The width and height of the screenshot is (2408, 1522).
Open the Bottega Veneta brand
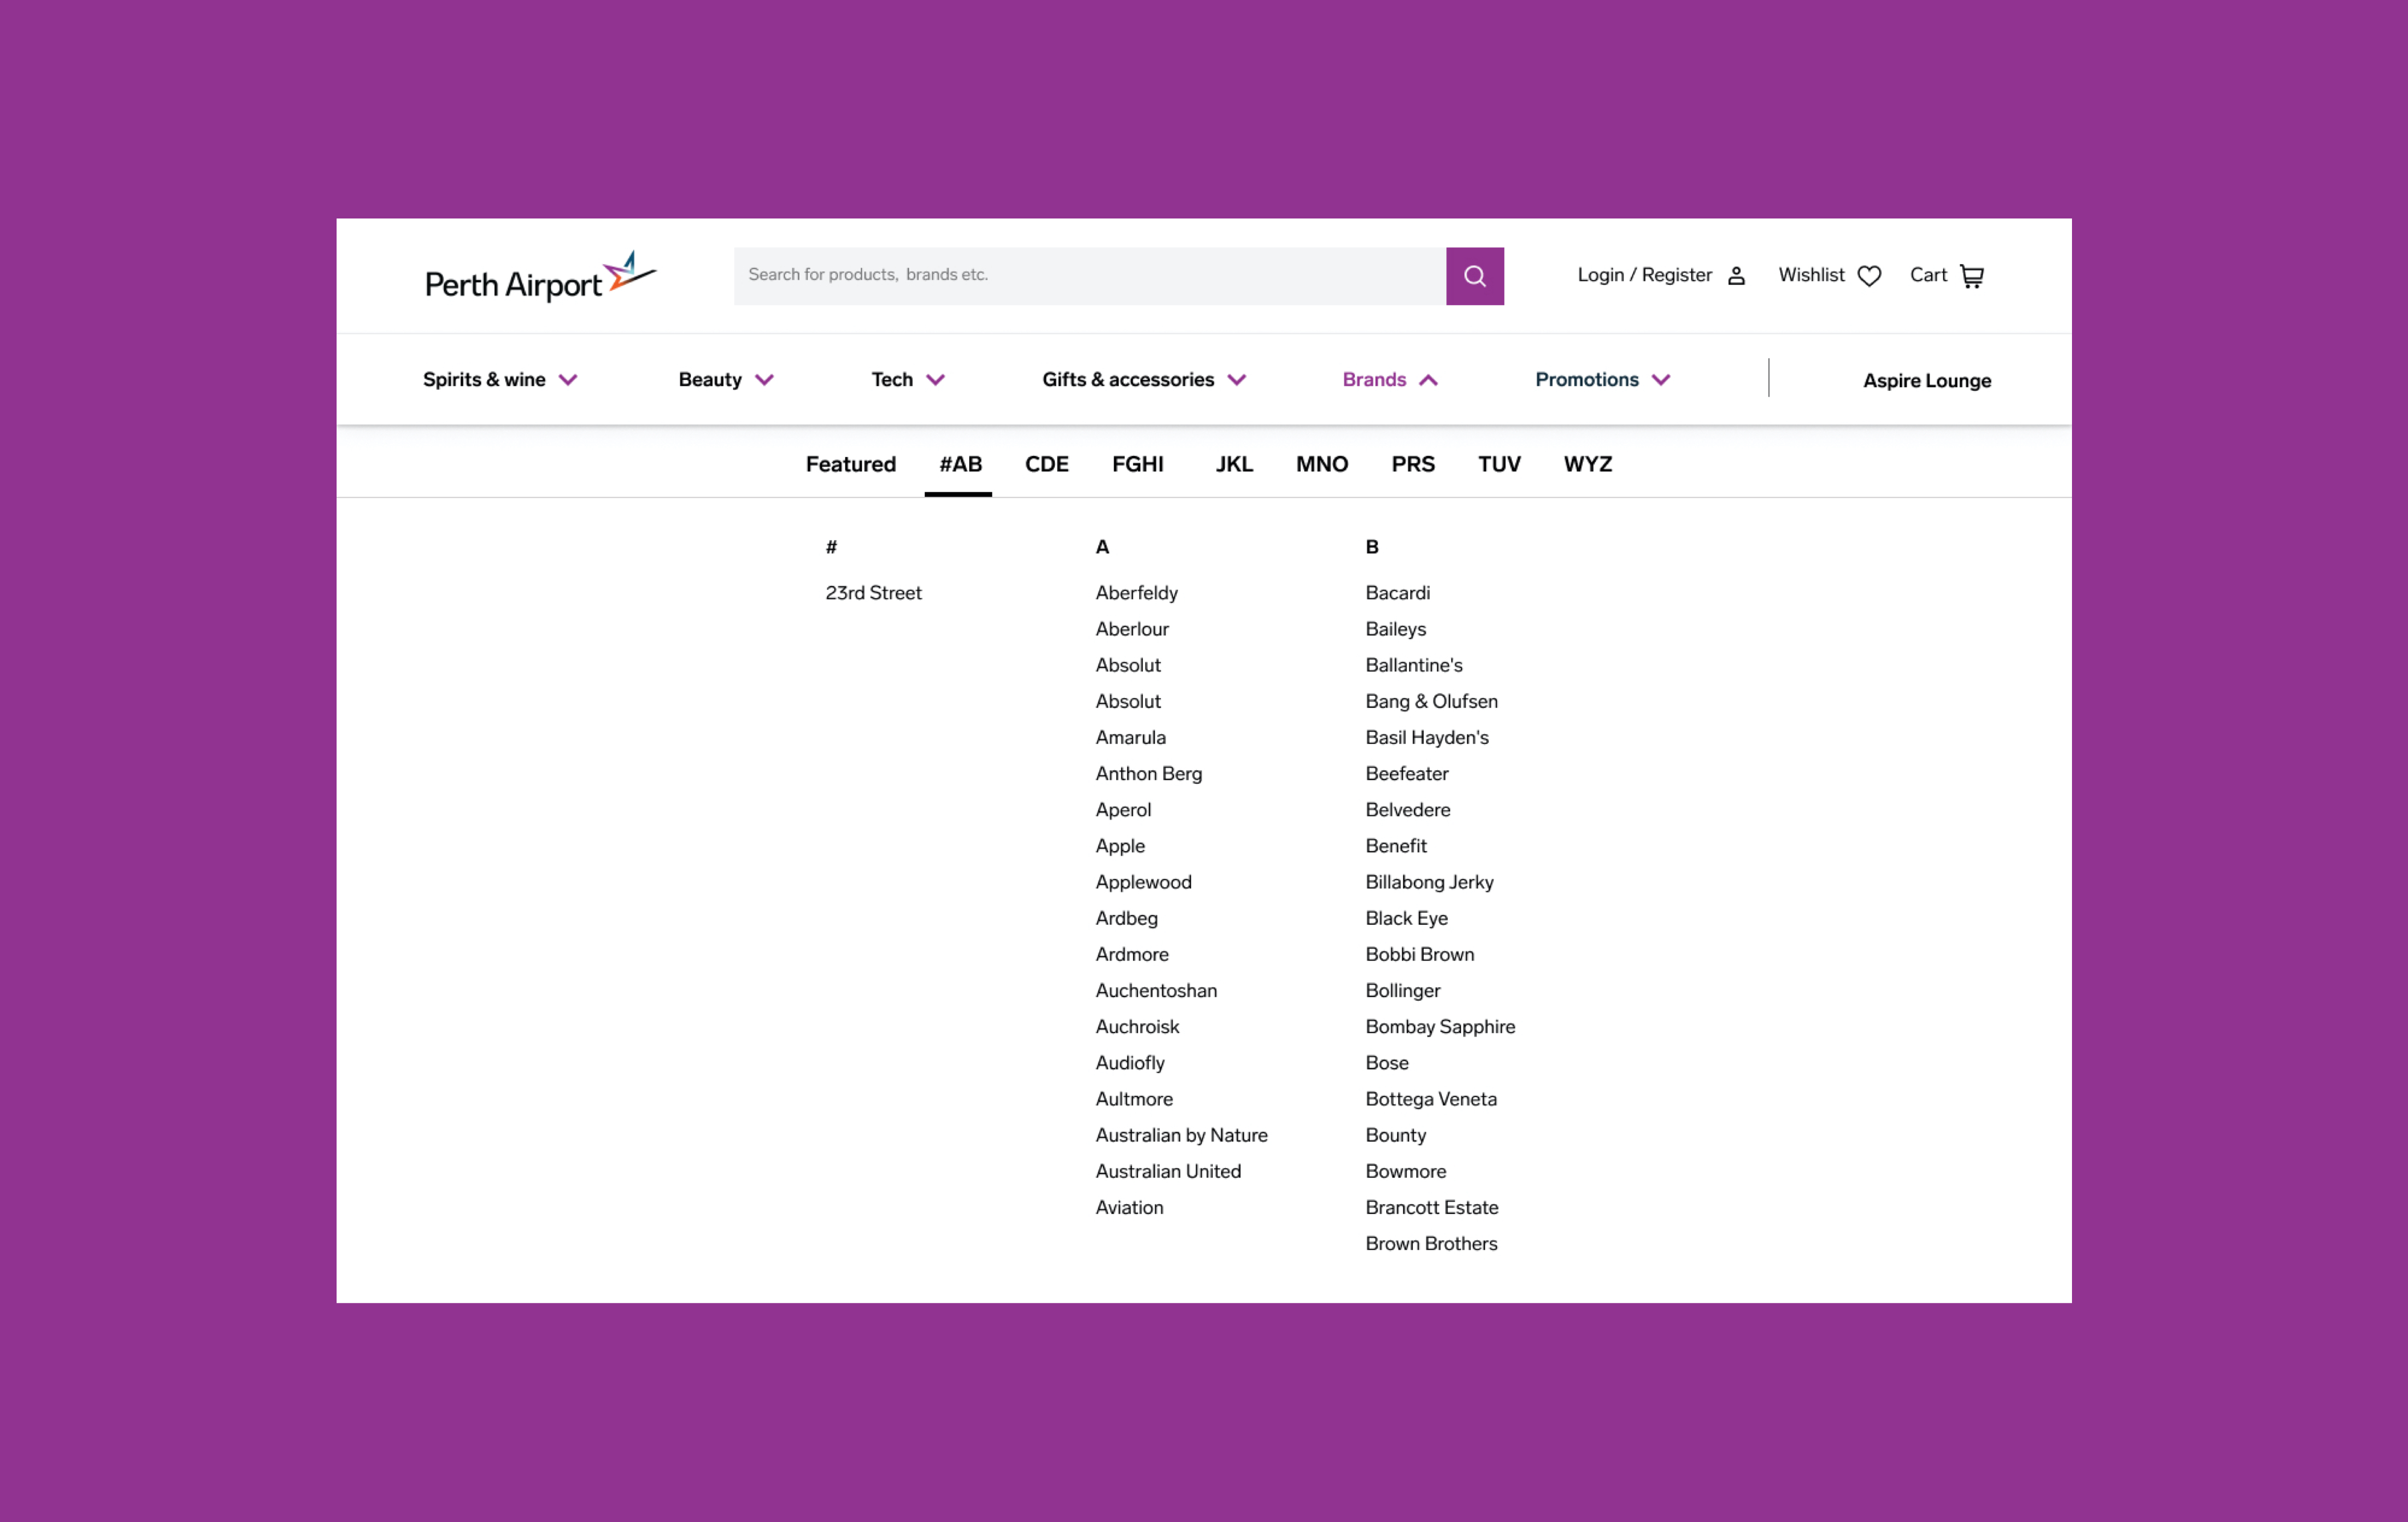click(1431, 1099)
